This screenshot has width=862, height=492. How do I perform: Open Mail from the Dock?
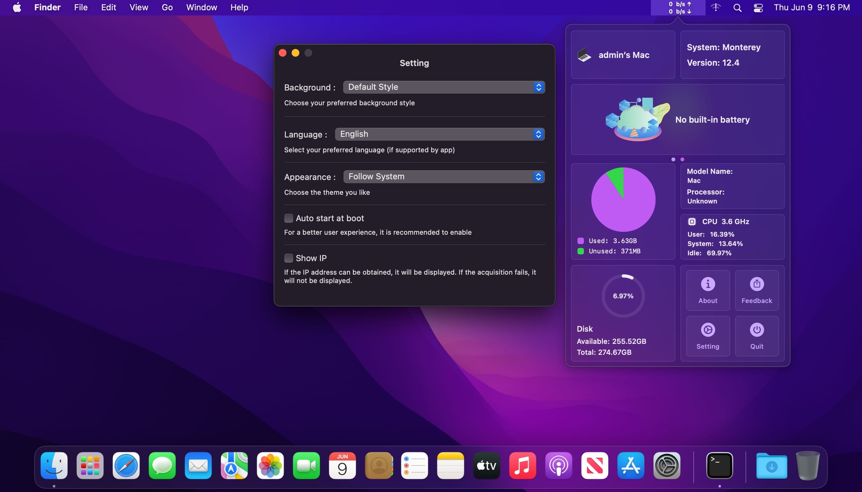198,466
